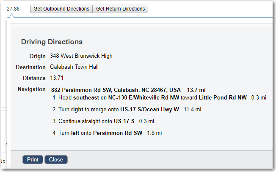This screenshot has width=276, height=172.
Task: Select the 13.71 distance value
Action: [57, 78]
